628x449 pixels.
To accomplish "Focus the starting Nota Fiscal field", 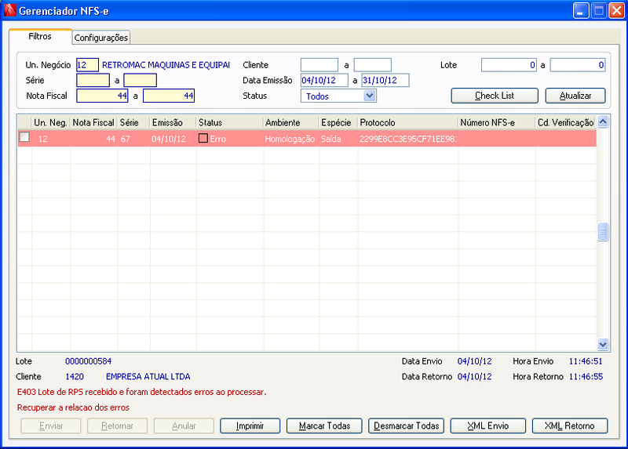I will click(102, 96).
